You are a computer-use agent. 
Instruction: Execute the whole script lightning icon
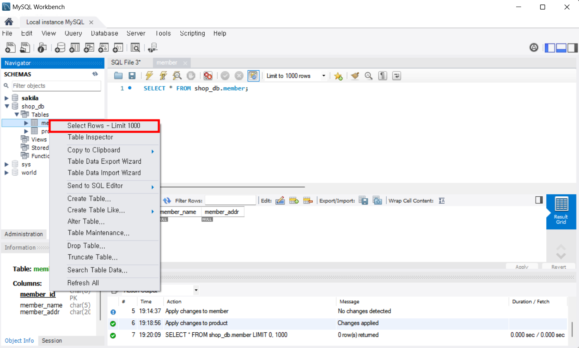coord(149,76)
